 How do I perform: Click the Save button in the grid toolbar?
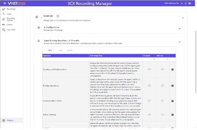(60, 50)
